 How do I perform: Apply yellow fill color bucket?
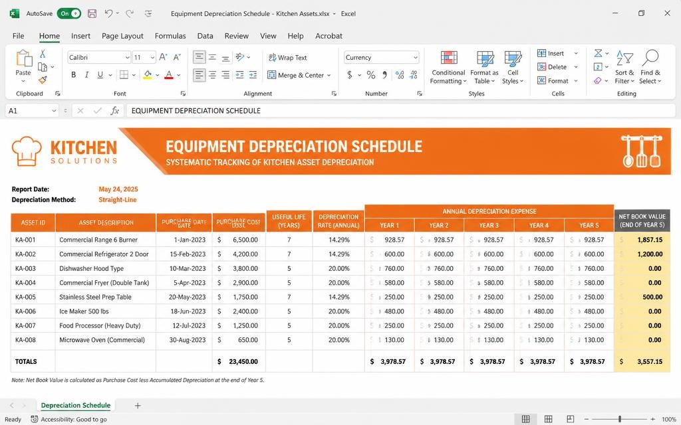(148, 75)
